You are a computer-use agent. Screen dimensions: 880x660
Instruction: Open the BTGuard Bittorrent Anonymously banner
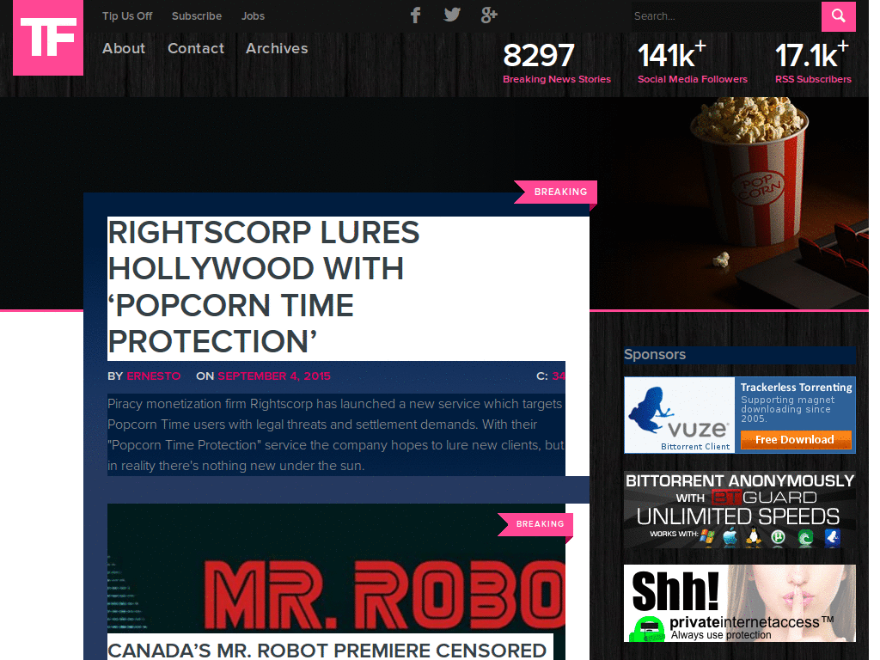click(x=740, y=509)
